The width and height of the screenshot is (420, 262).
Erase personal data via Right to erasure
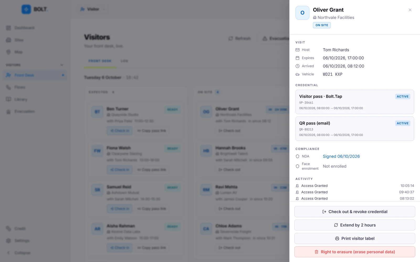(355, 252)
